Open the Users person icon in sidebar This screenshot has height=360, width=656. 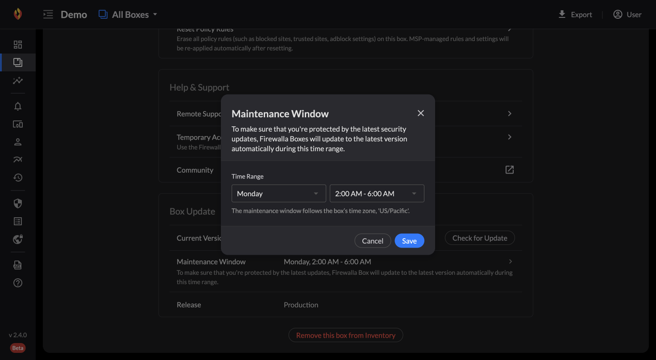point(18,142)
